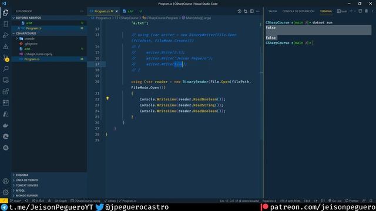Expand the ESQUEMA section

click(49, 175)
